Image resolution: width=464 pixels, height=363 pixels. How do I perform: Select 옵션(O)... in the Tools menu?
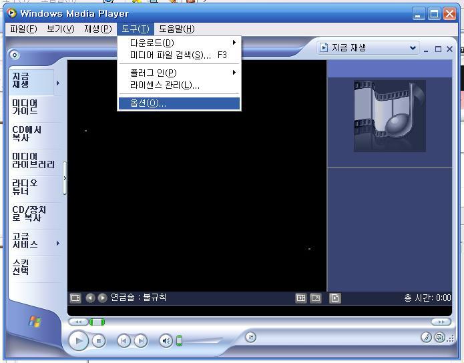180,103
